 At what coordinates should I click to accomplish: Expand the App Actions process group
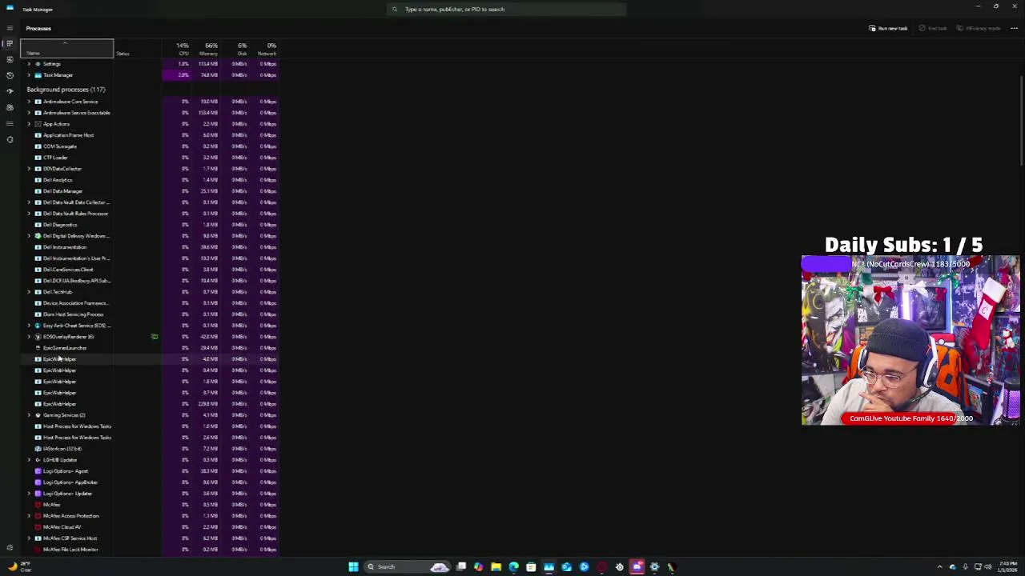[x=29, y=124]
